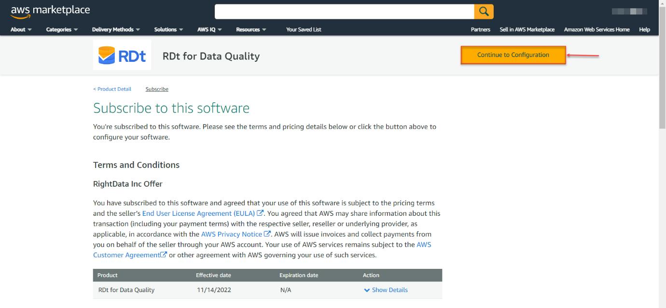Click the external-link icon after Privacy Notice
The image size is (666, 308).
[x=268, y=234]
